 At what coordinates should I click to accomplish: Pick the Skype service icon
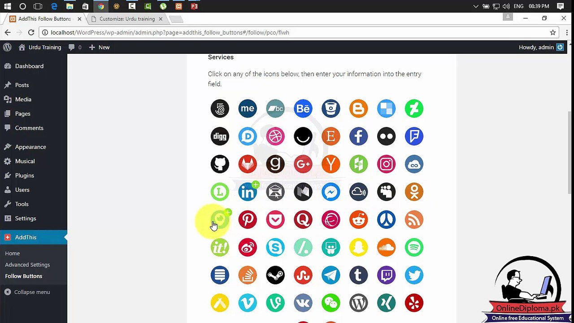pyautogui.click(x=275, y=248)
